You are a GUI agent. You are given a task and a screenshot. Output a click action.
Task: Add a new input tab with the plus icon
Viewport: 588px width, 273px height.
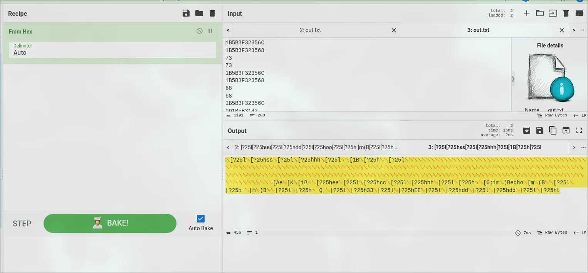pyautogui.click(x=527, y=13)
